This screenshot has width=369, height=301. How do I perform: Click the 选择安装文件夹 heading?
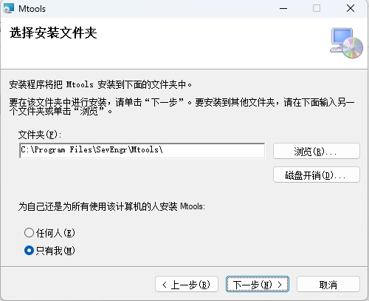tap(53, 33)
